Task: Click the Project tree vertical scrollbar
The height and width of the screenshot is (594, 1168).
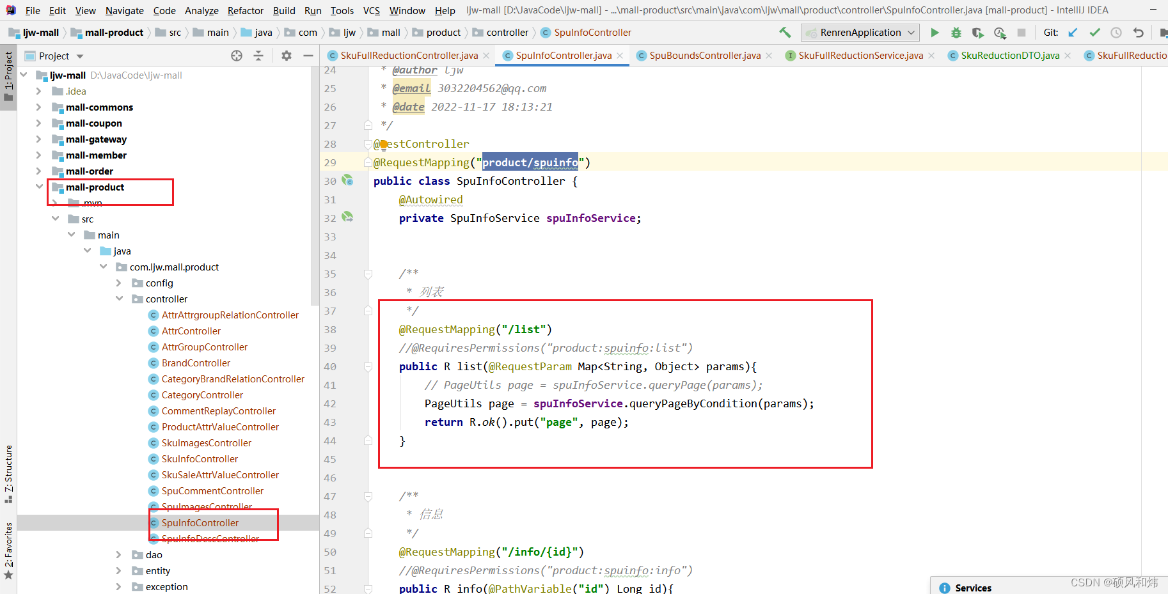Action: [315, 185]
